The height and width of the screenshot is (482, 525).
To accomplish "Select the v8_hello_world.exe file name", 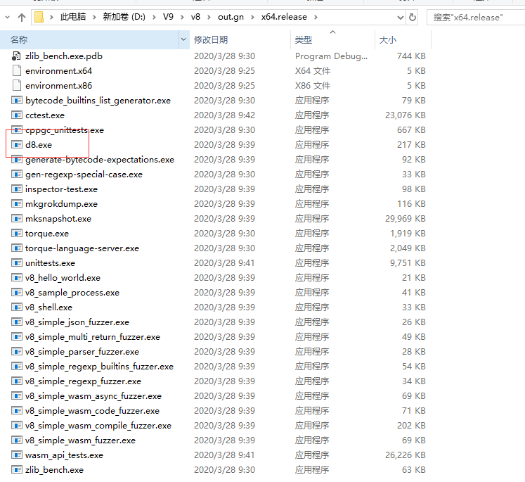I will [63, 278].
